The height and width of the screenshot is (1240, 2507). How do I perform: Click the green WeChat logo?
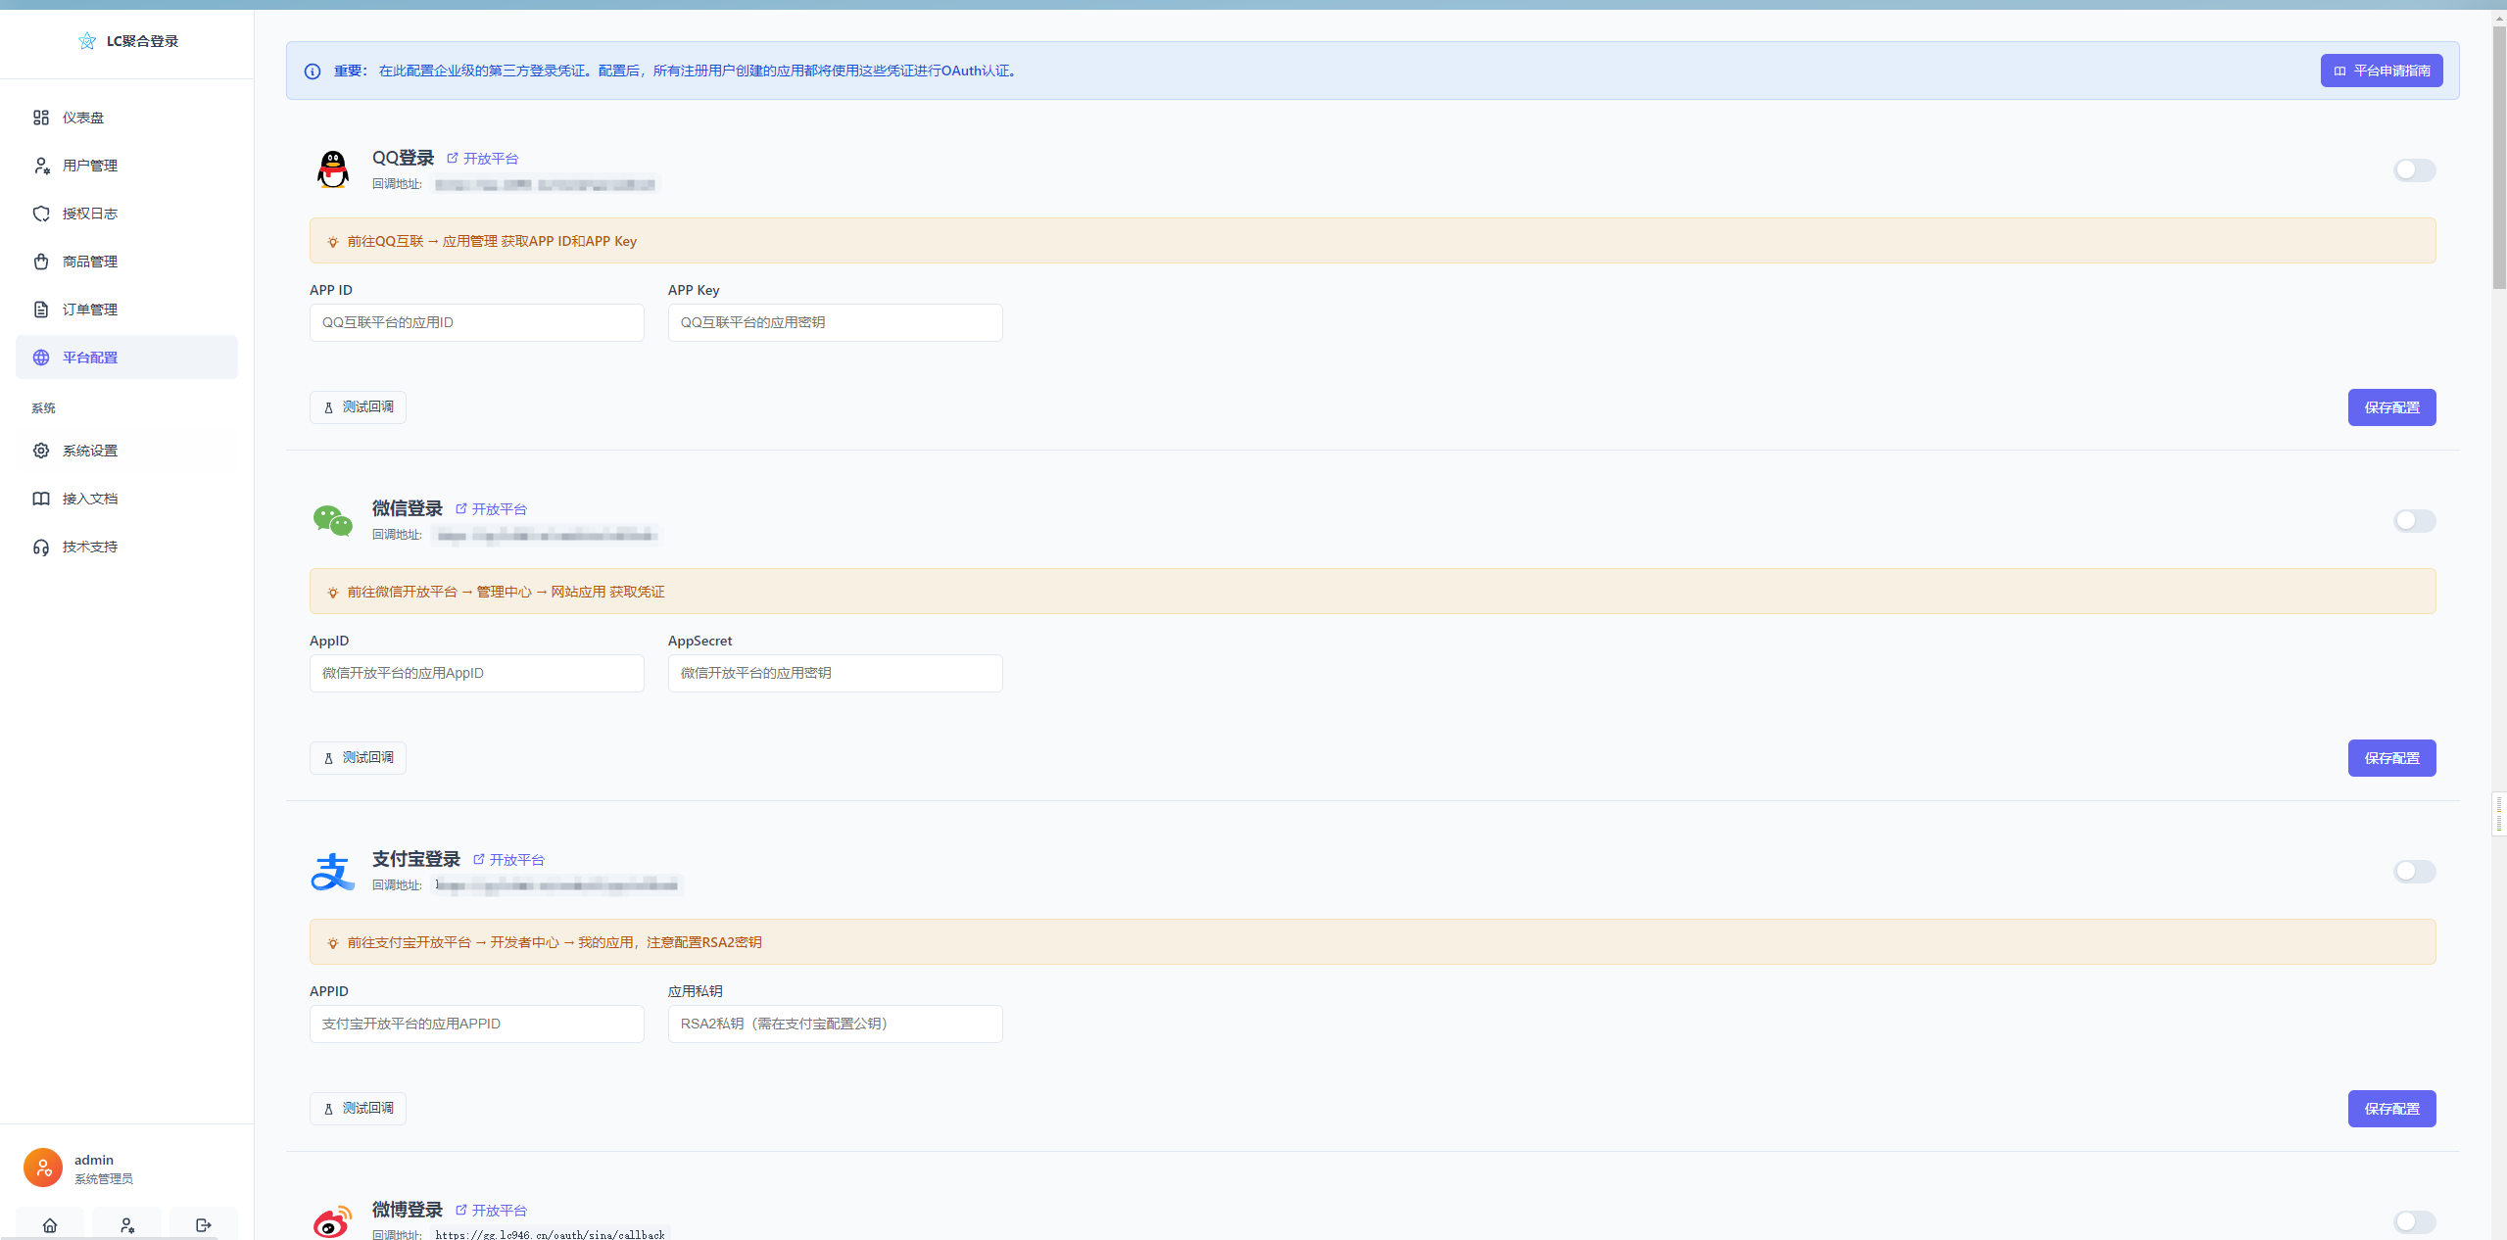coord(333,520)
